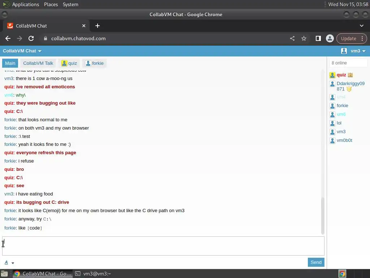Screen dimensions: 370x278
Task: Click Ddarkriggy09871's avatar icon
Action: [332, 84]
